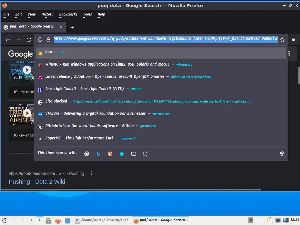Select the pudj dota Google Search tab
The width and height of the screenshot is (300, 225).
pyautogui.click(x=34, y=27)
